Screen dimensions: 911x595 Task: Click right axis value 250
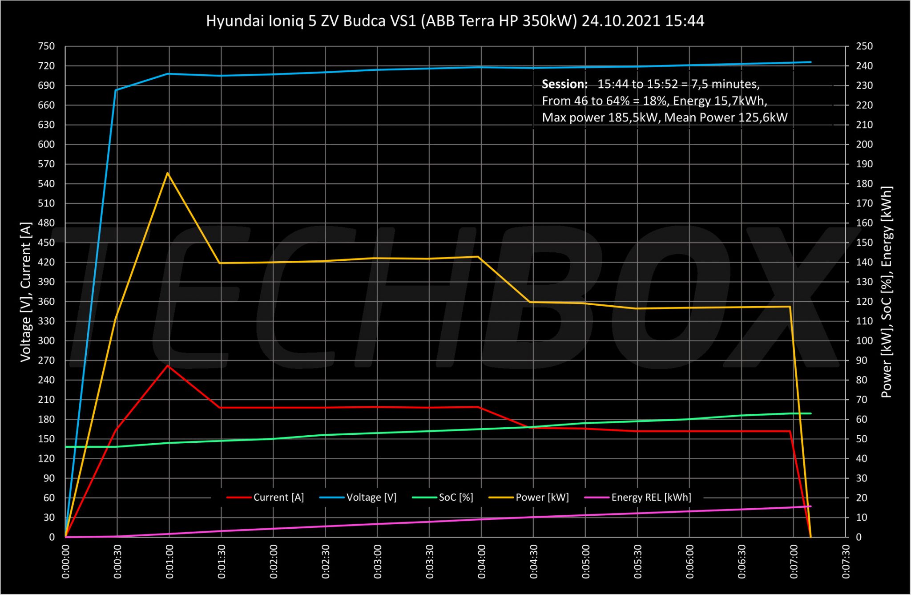(864, 46)
